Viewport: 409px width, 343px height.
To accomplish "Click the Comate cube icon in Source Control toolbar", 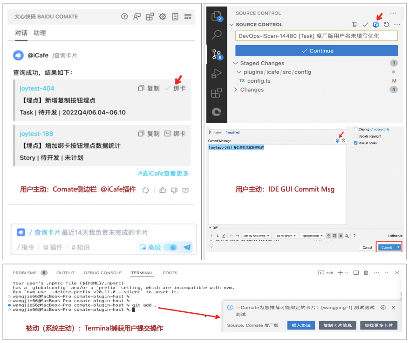I will click(376, 25).
